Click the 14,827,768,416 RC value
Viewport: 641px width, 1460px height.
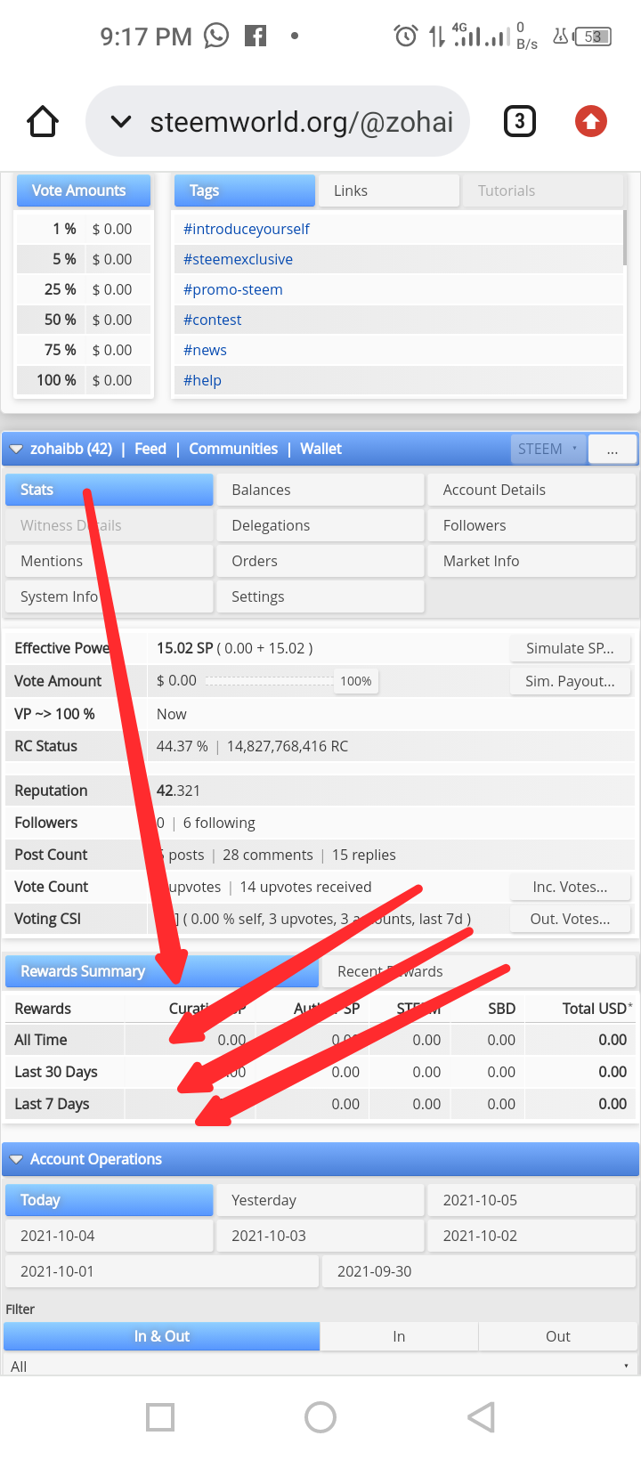(x=288, y=746)
